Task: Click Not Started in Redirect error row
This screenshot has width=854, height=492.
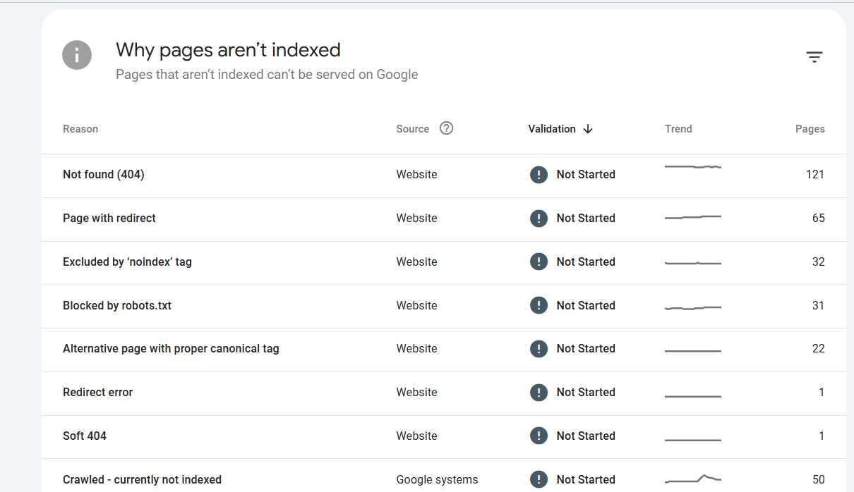Action: (x=586, y=392)
